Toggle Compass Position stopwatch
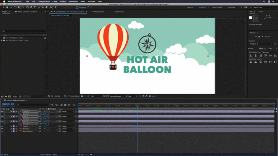278x156 pixels. 19,114
